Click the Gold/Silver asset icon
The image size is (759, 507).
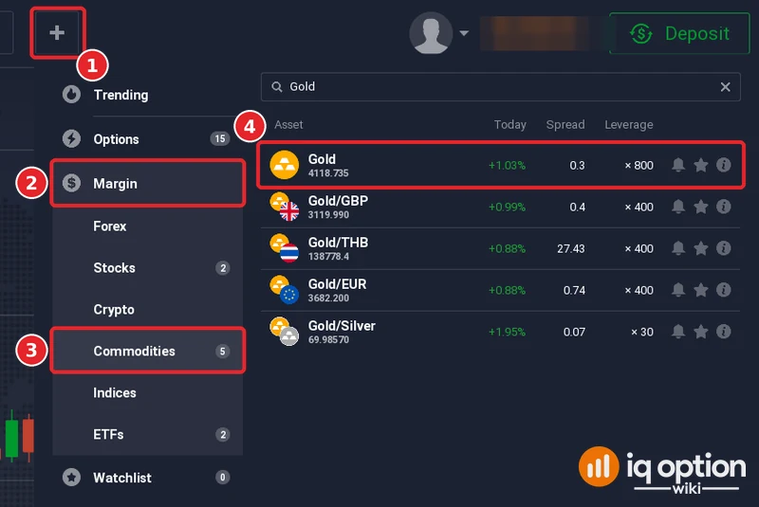284,332
